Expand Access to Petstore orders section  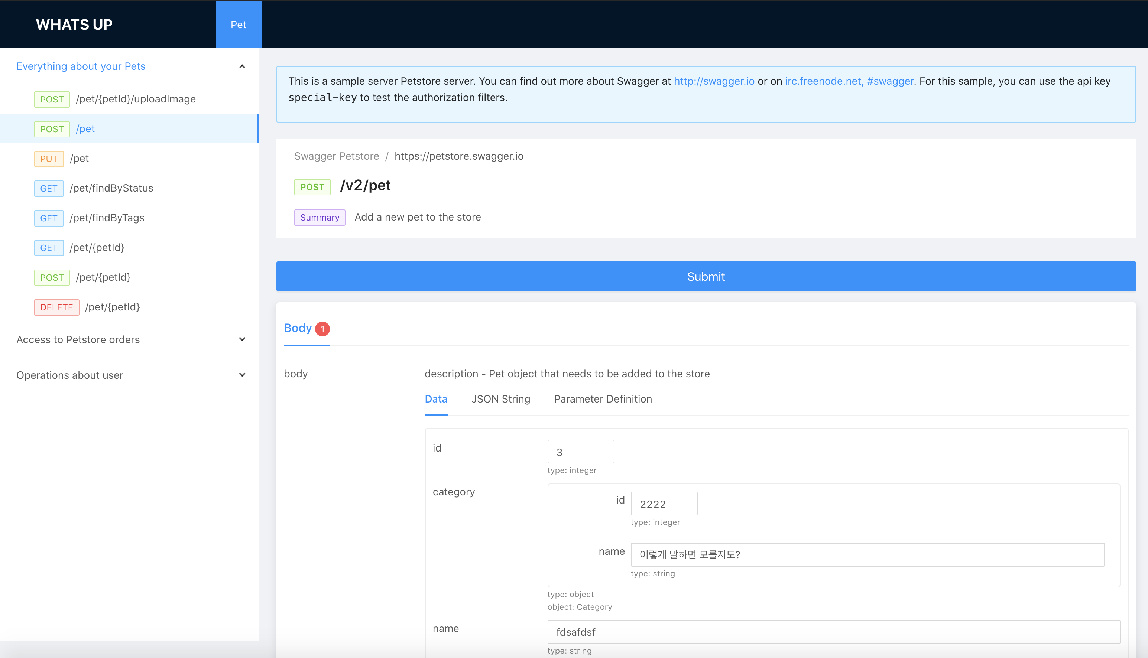click(242, 339)
